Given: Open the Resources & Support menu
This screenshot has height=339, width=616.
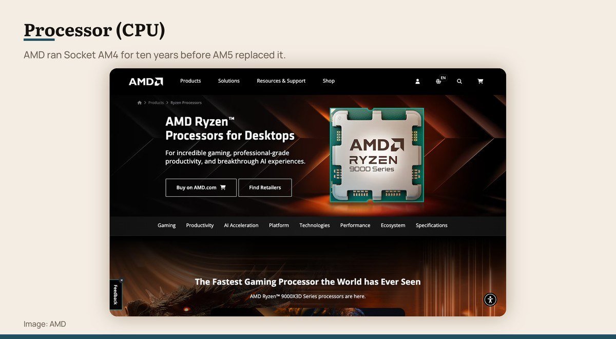Looking at the screenshot, I should tap(281, 81).
